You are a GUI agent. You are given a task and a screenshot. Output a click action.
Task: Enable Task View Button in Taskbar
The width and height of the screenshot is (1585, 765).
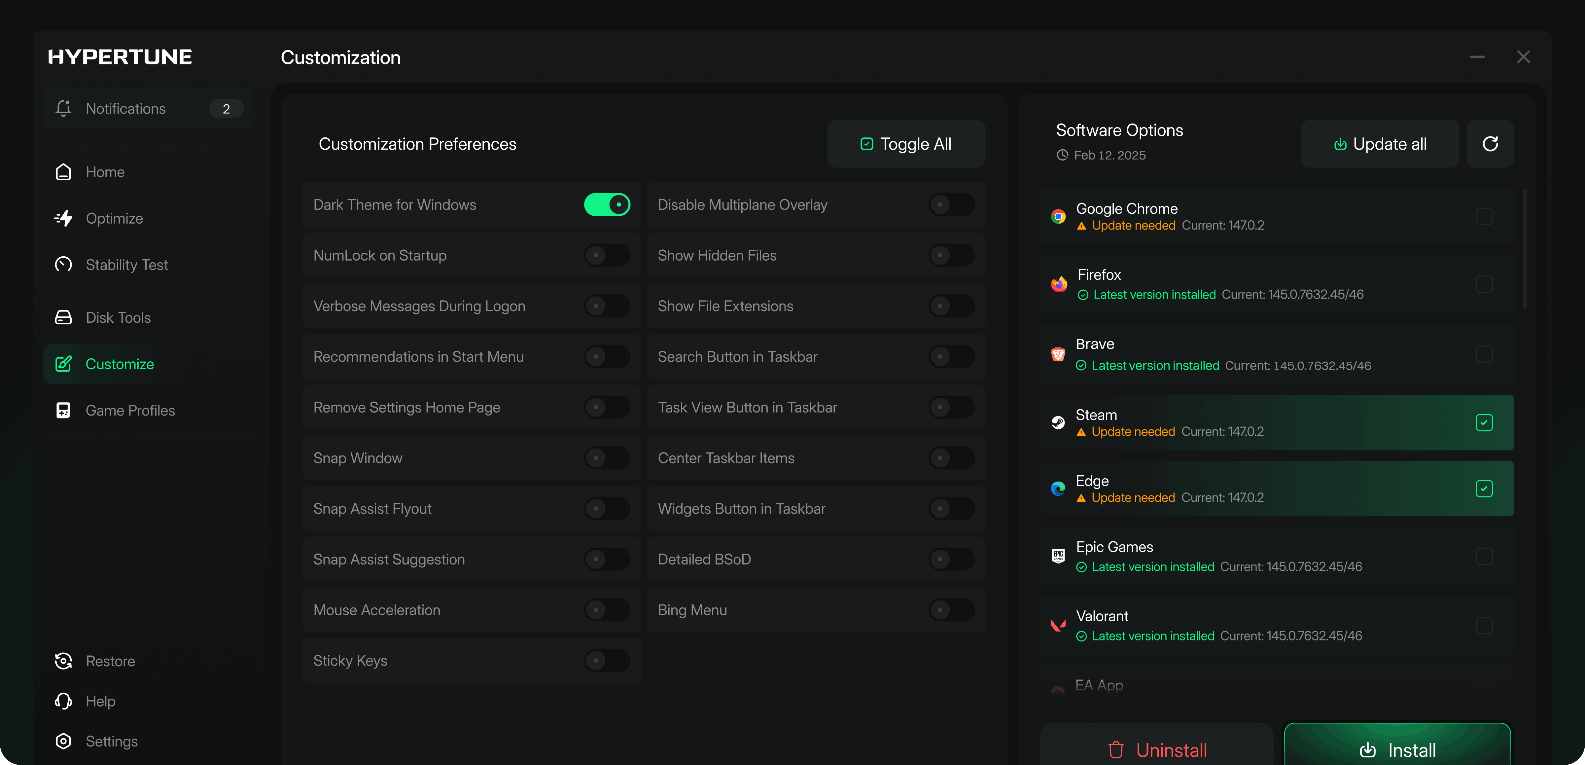click(x=951, y=407)
